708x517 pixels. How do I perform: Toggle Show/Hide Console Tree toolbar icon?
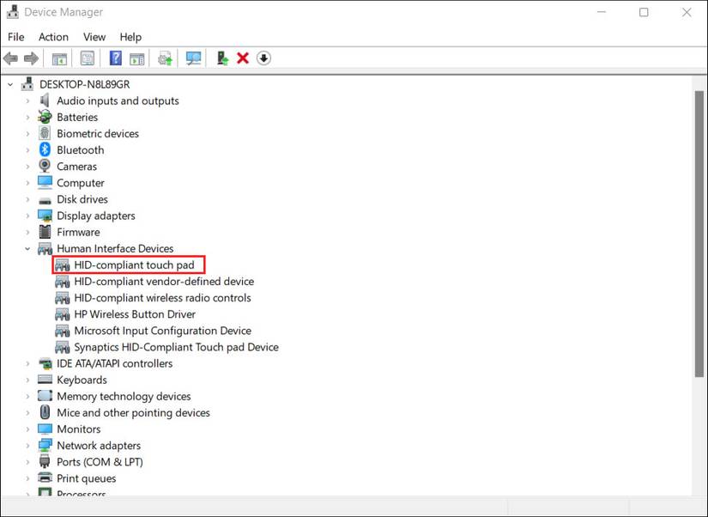coord(59,58)
